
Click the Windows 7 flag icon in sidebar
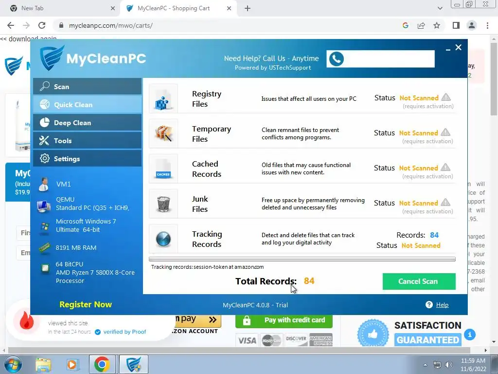coord(44,227)
